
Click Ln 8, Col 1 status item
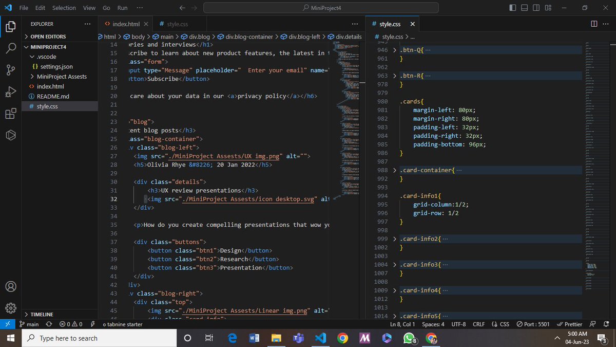pyautogui.click(x=403, y=324)
